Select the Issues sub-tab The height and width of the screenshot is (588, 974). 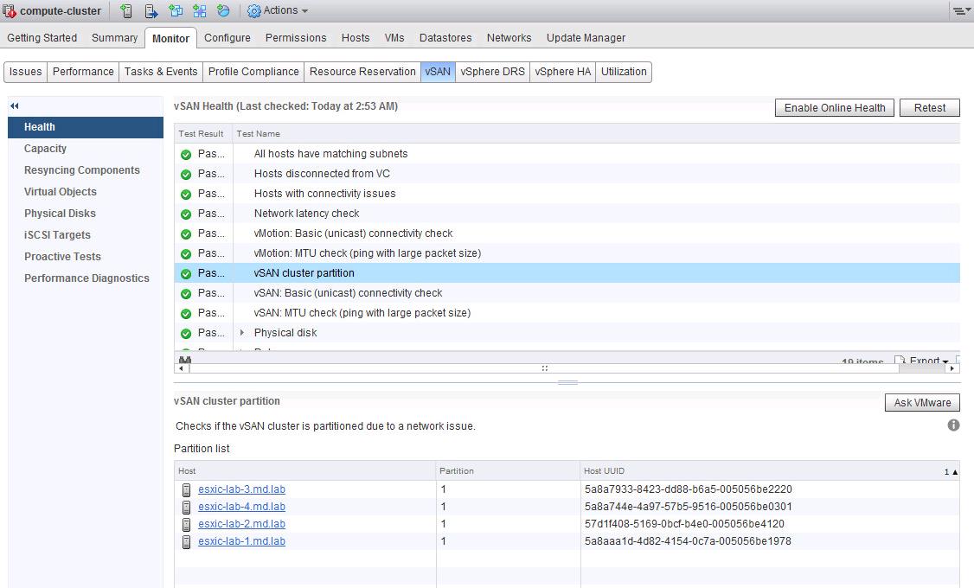[25, 72]
